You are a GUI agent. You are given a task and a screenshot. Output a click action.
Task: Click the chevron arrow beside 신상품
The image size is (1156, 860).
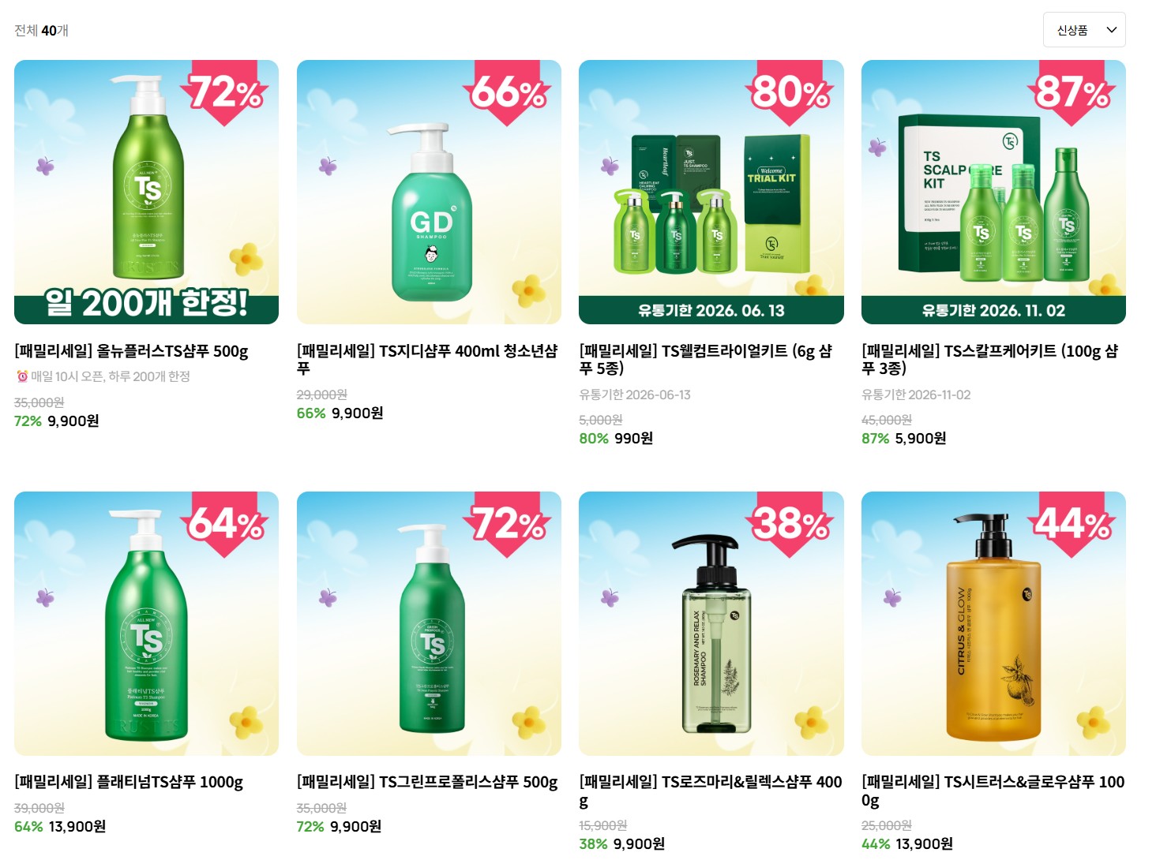pos(1112,30)
